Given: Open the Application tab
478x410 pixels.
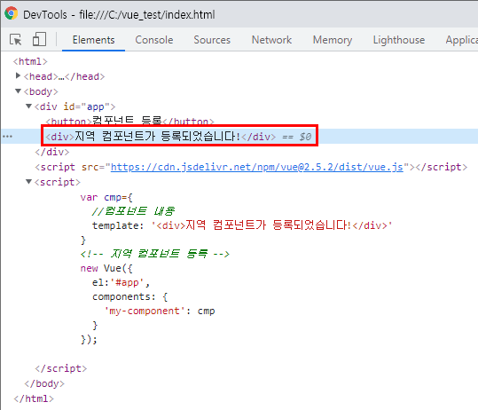Looking at the screenshot, I should [x=461, y=40].
